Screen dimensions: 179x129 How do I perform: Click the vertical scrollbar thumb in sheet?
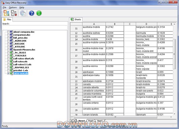click(174, 54)
